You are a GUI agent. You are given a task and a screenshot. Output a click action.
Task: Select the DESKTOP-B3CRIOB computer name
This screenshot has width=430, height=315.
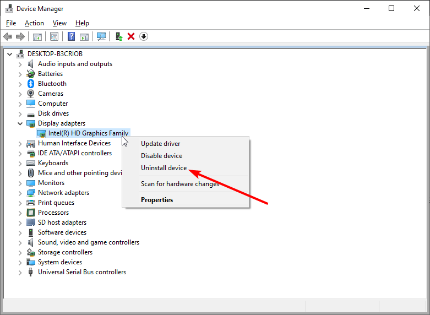[x=55, y=54]
